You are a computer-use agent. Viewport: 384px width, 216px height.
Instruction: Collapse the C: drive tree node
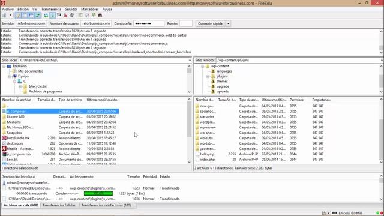14,82
